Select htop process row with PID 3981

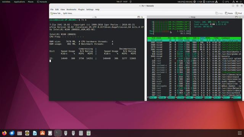coord(194,43)
